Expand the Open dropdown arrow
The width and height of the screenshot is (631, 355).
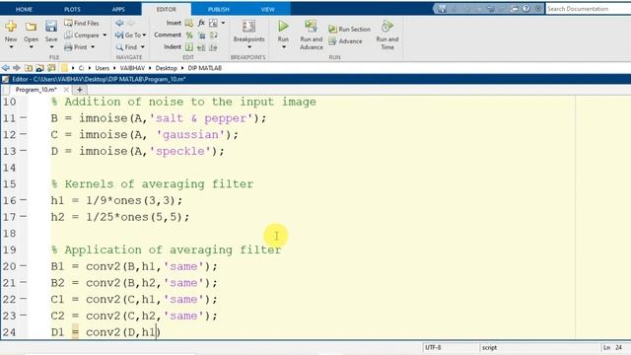tap(31, 47)
